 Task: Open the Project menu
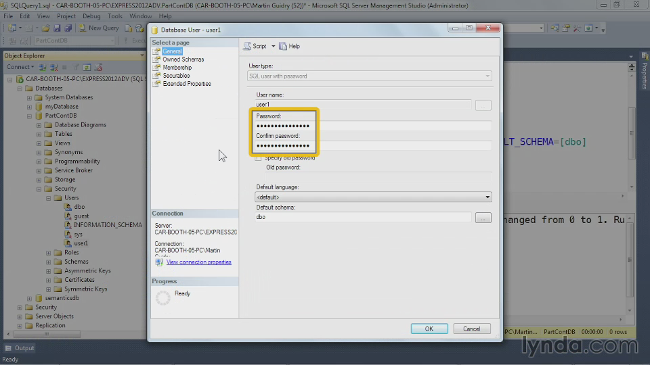tap(66, 16)
